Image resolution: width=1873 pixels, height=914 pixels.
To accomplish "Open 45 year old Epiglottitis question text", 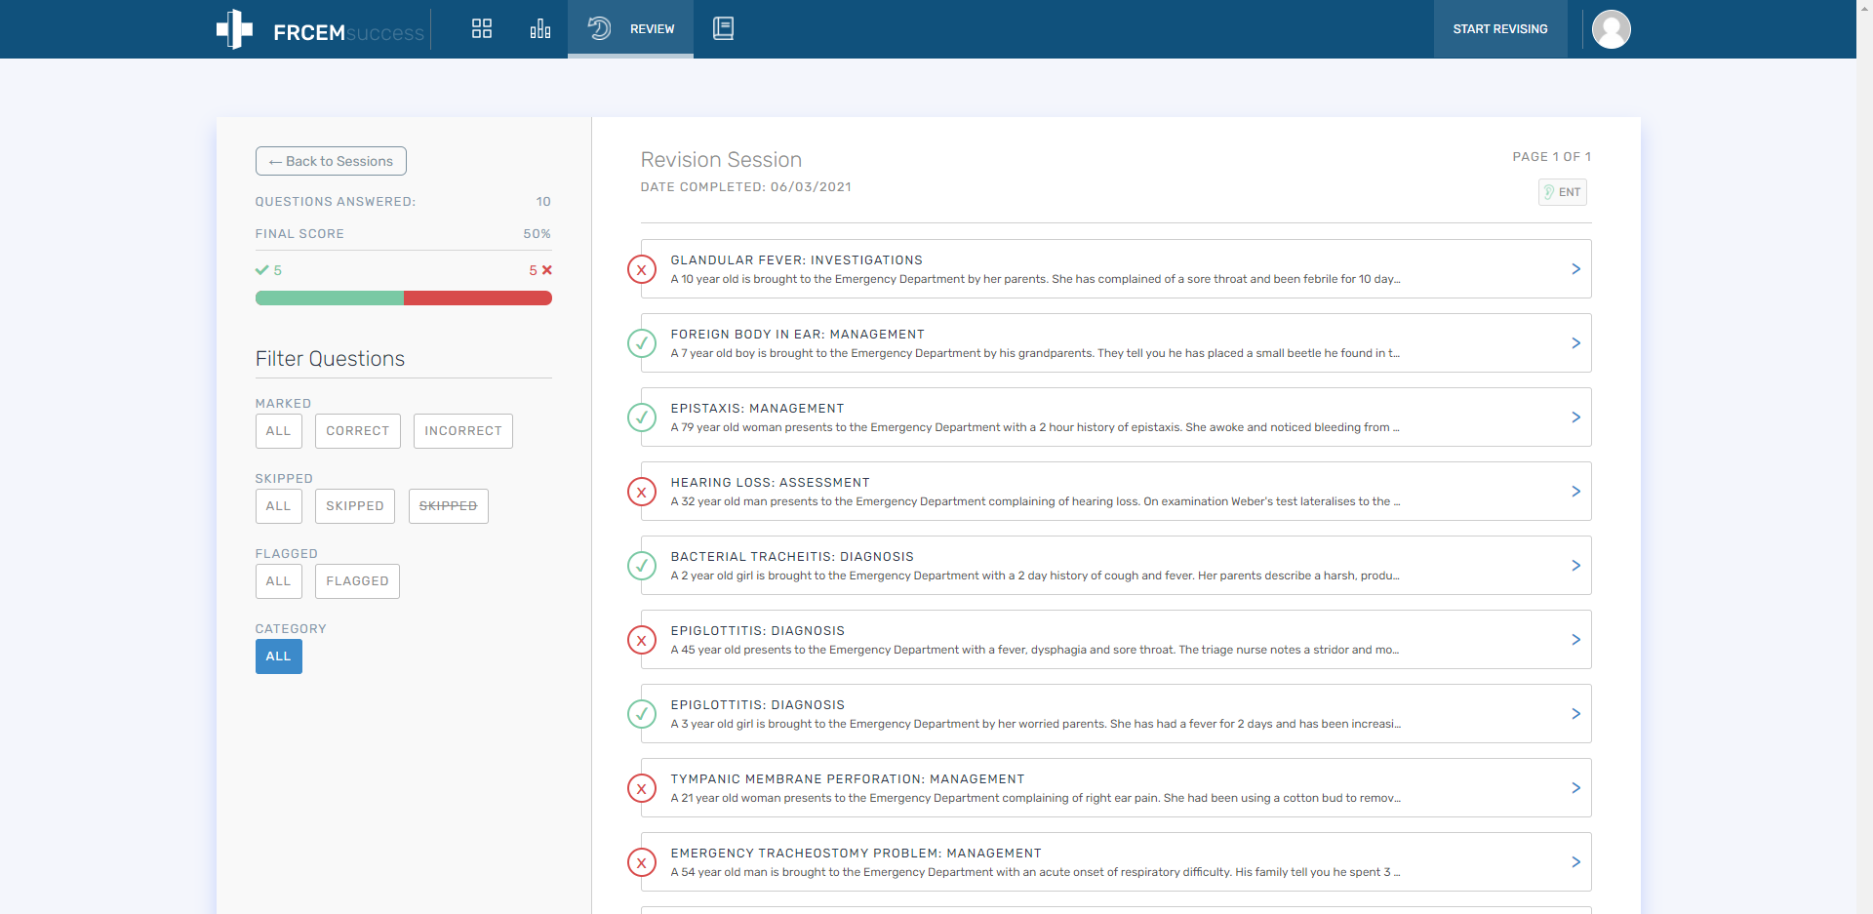I will coord(1035,650).
